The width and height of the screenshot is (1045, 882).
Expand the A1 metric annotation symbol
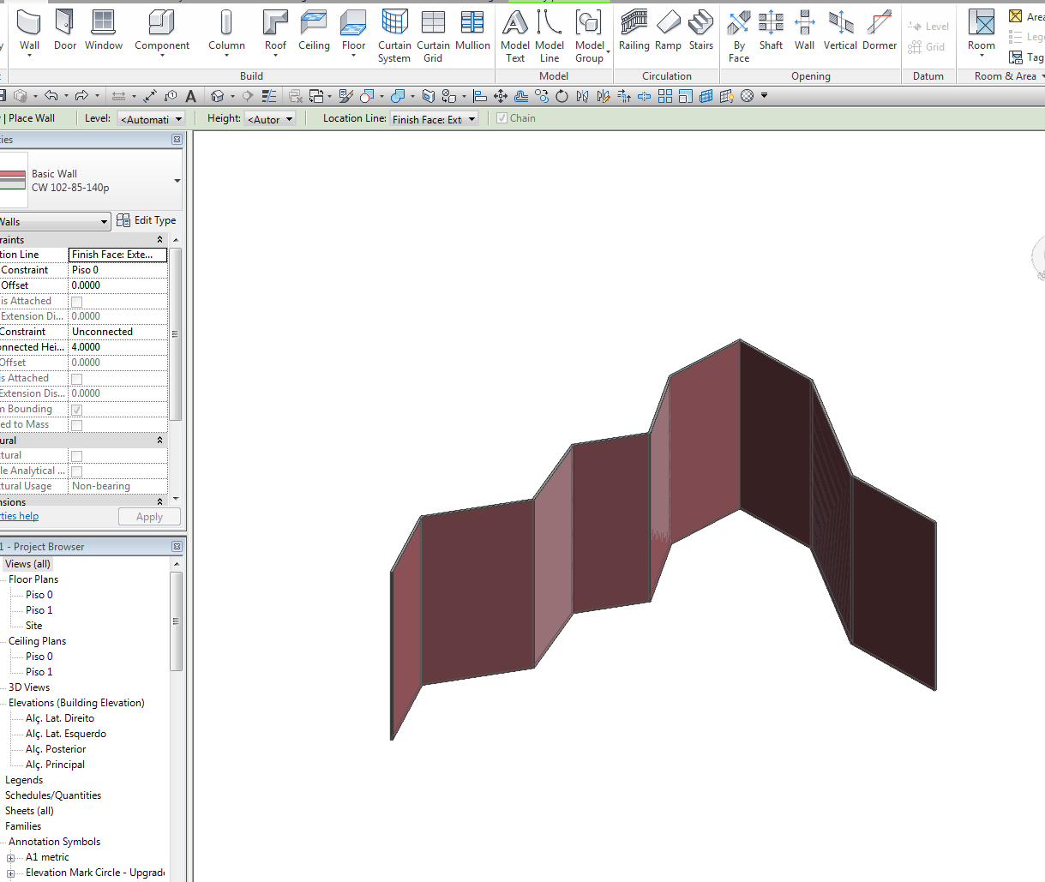(11, 858)
